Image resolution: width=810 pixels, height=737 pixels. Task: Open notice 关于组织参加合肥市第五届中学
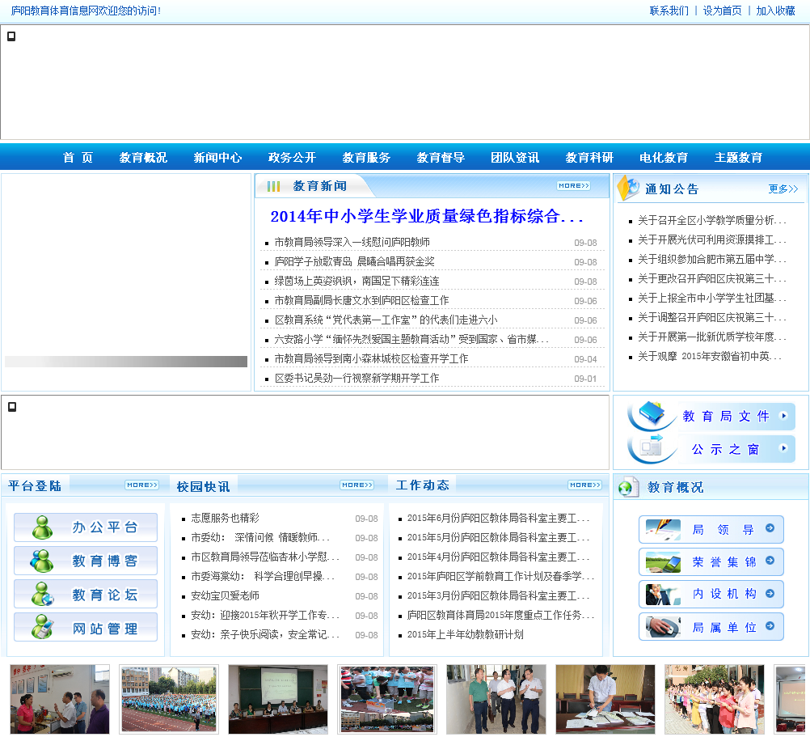[712, 259]
